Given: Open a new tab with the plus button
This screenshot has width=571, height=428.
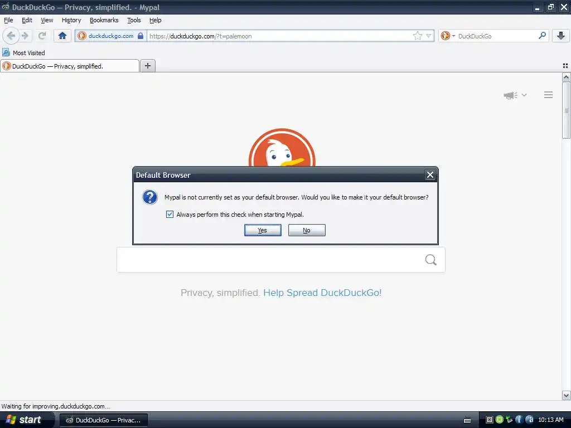Looking at the screenshot, I should click(147, 66).
